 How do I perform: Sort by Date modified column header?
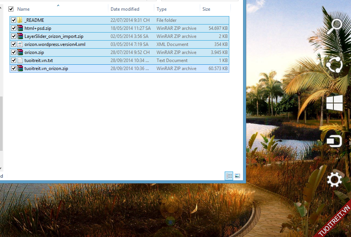(x=125, y=9)
